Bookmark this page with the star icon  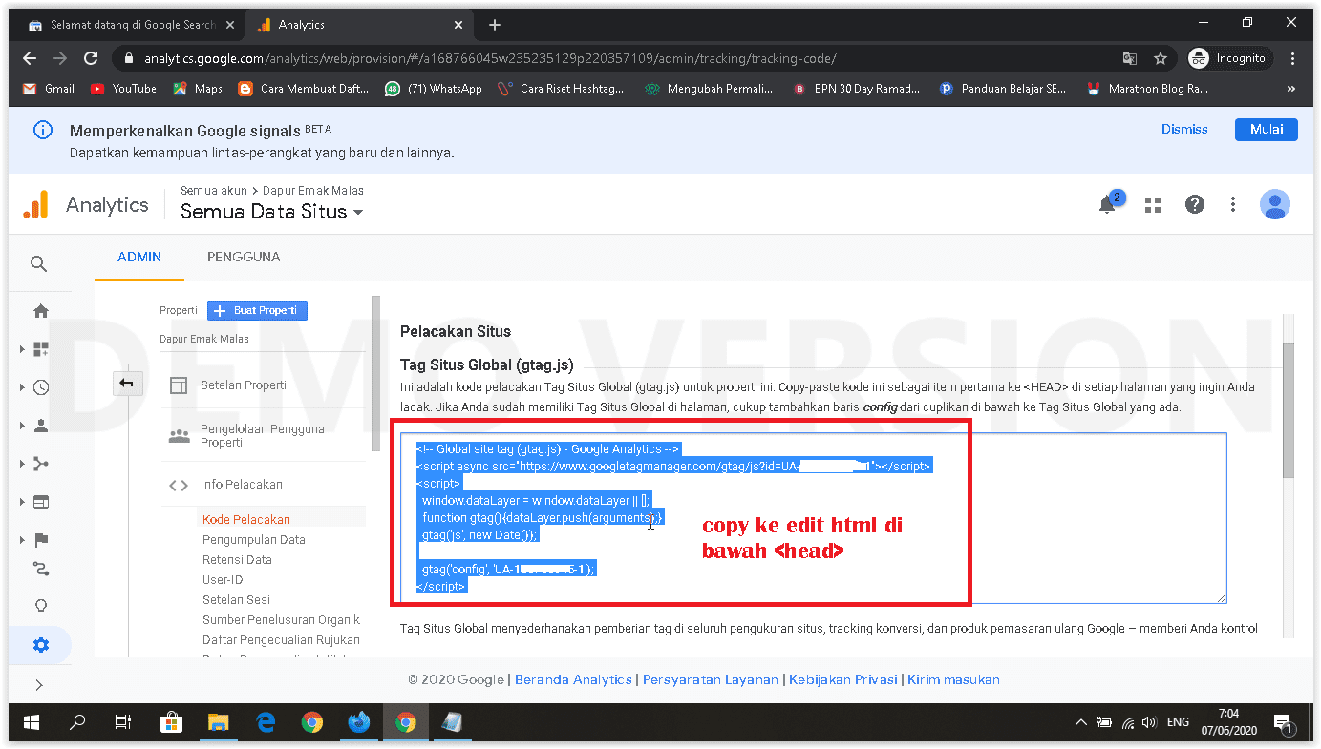[x=1161, y=58]
